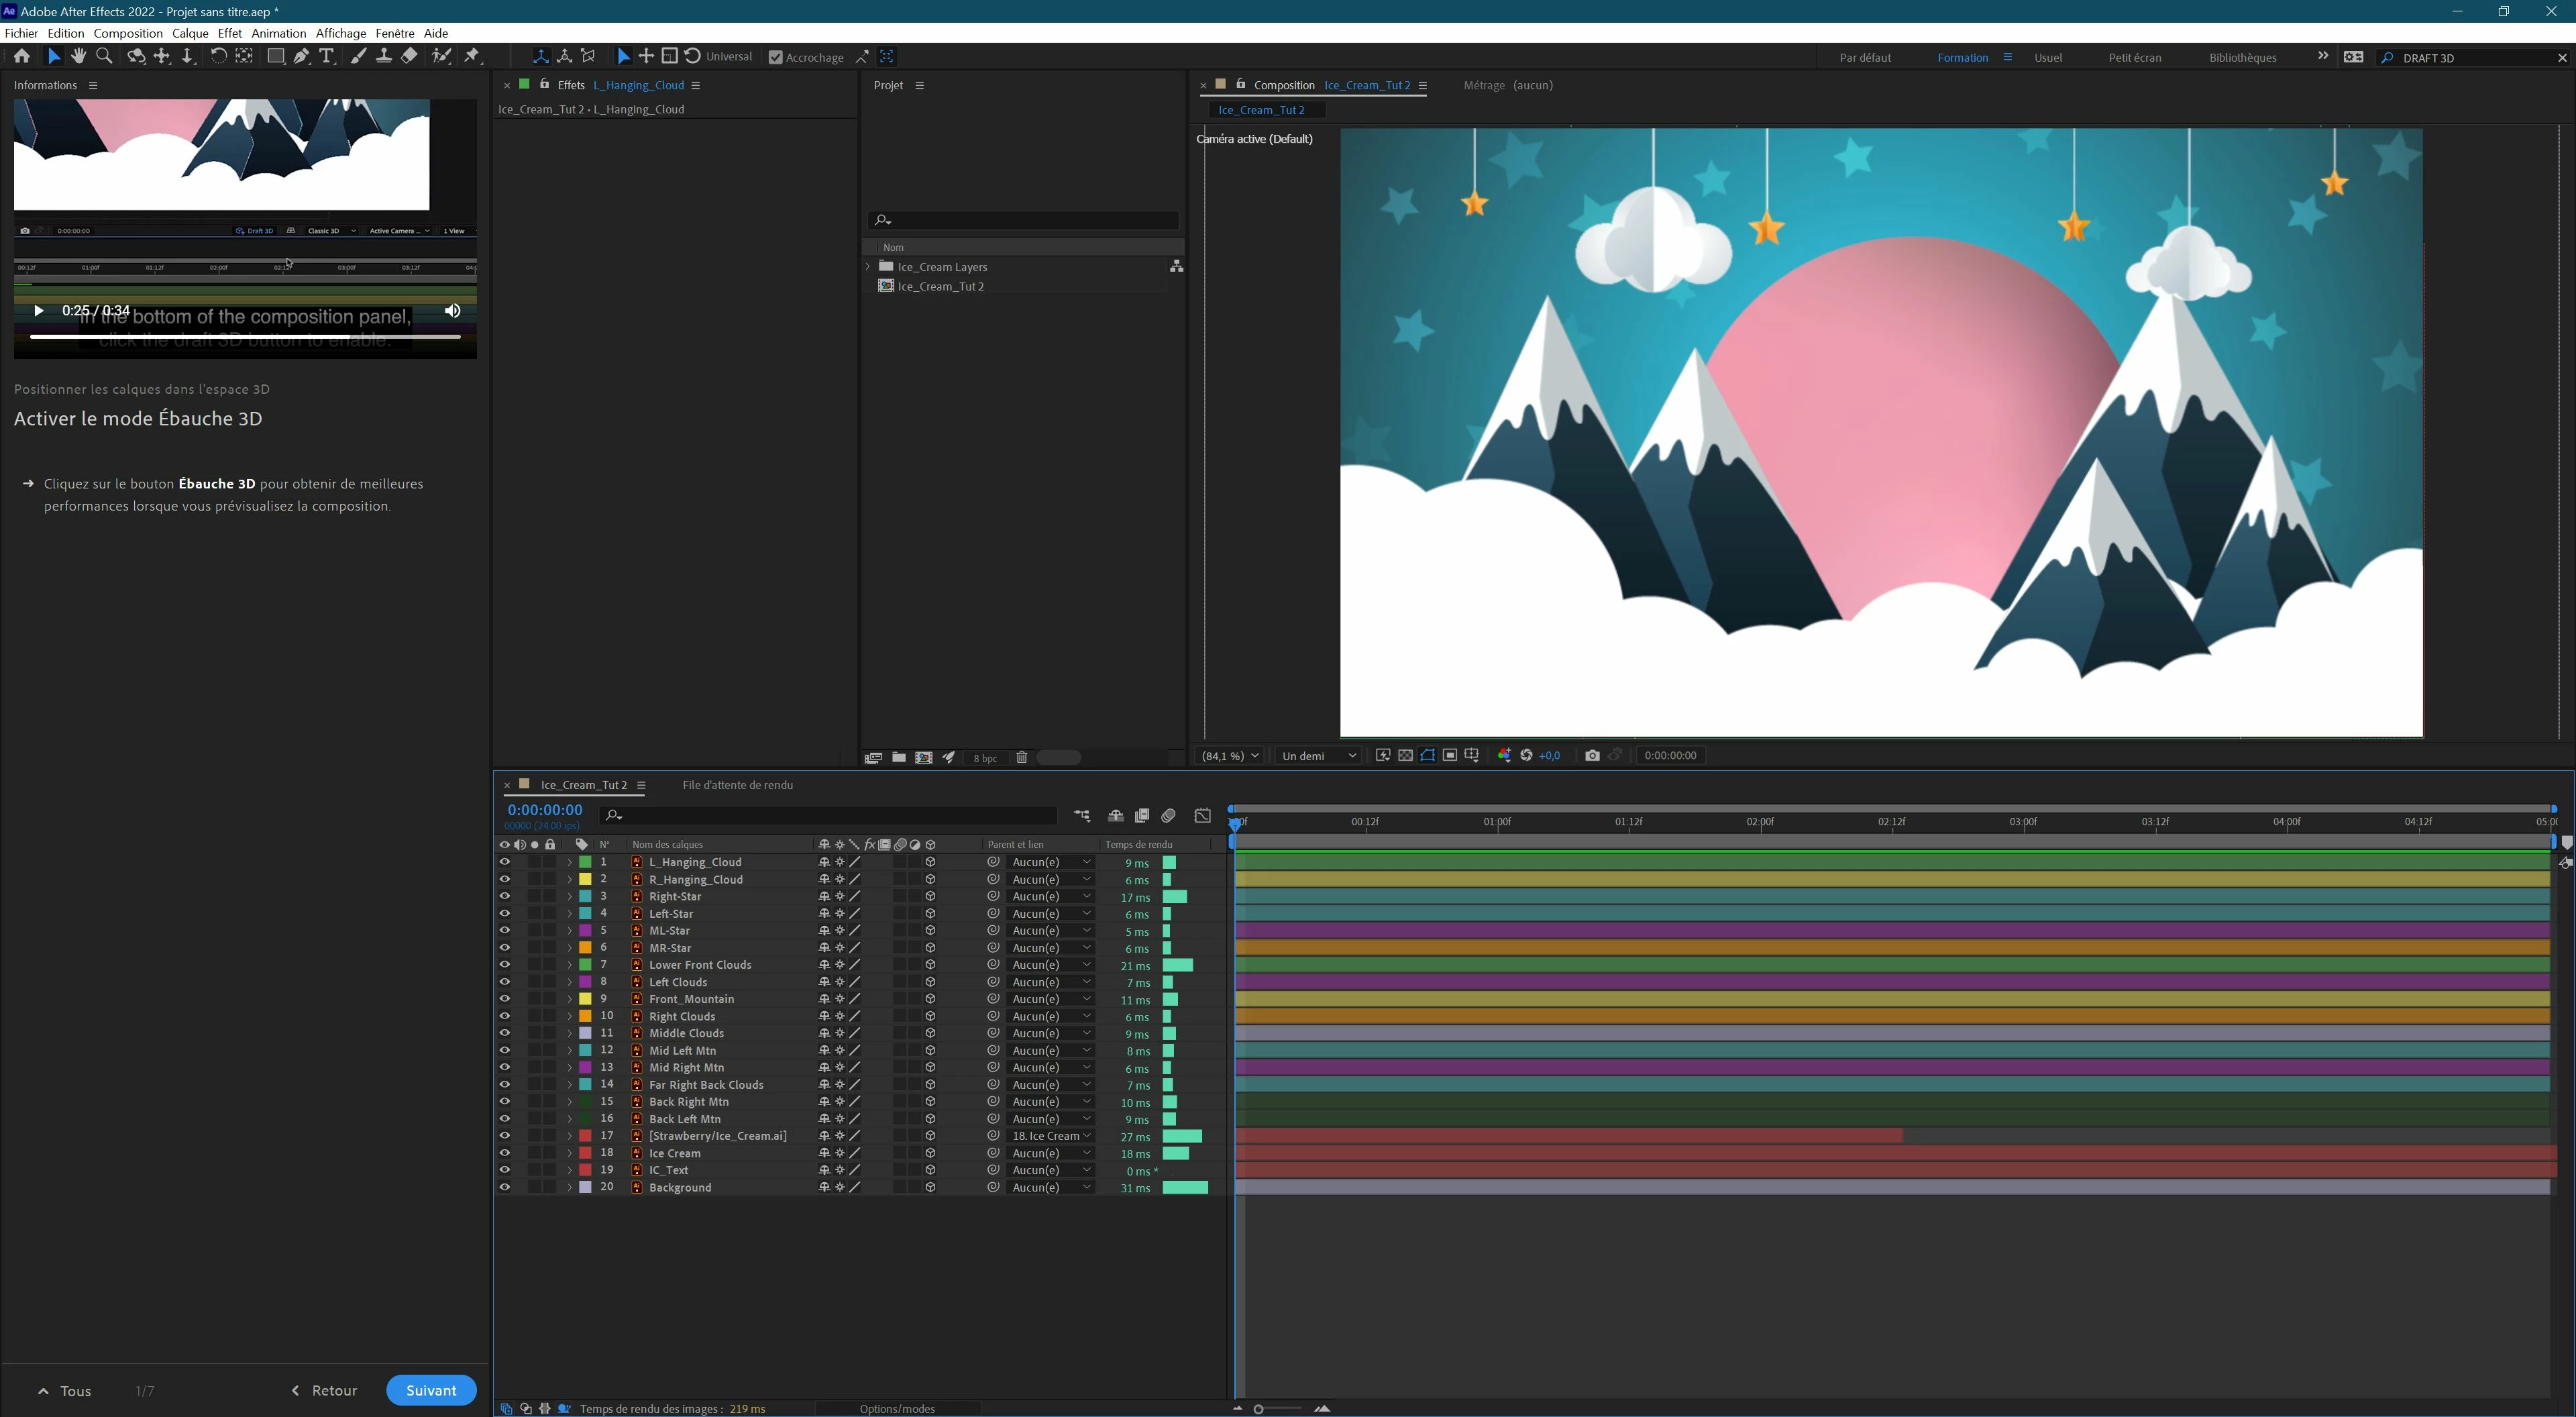Click the Retour button
The height and width of the screenshot is (1417, 2576).
click(x=324, y=1390)
